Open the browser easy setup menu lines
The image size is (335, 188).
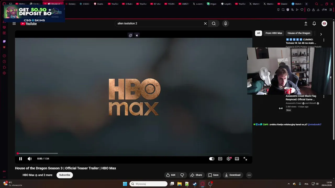331,10
